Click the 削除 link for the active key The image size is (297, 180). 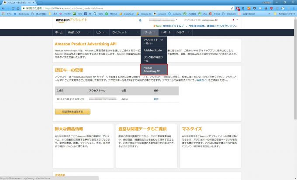click(x=156, y=99)
